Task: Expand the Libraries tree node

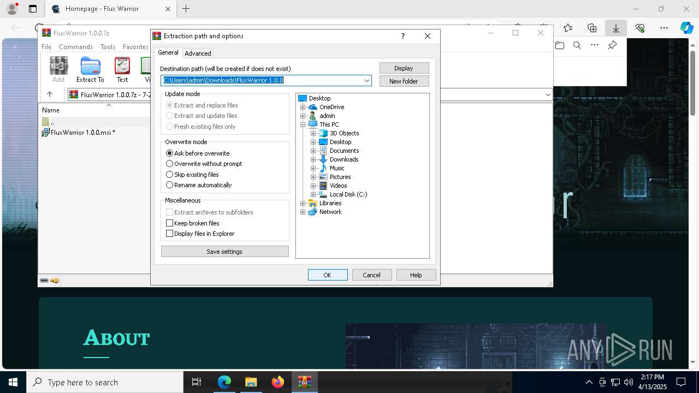Action: [x=303, y=203]
